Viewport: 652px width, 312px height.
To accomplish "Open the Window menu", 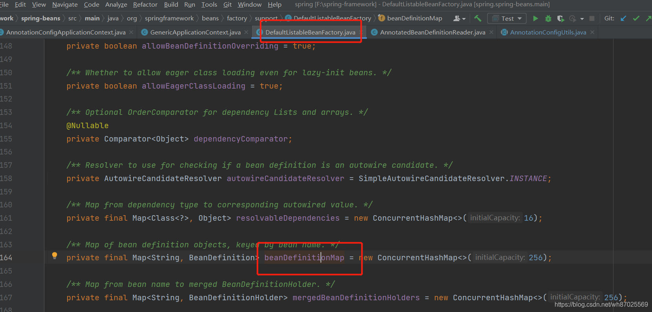I will (x=250, y=5).
